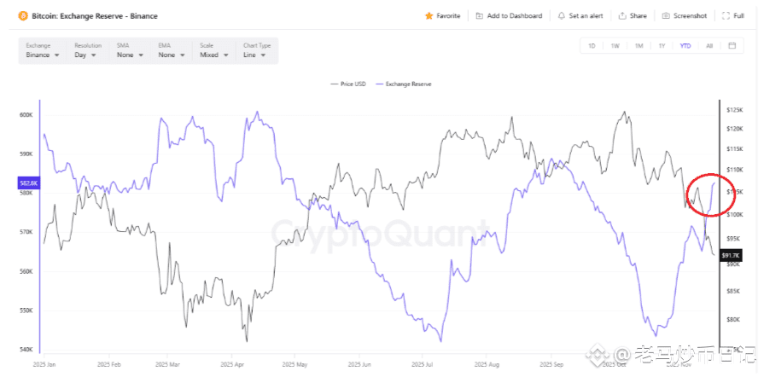Open the SMA None dropdown
This screenshot has height=377, width=764.
pos(130,55)
